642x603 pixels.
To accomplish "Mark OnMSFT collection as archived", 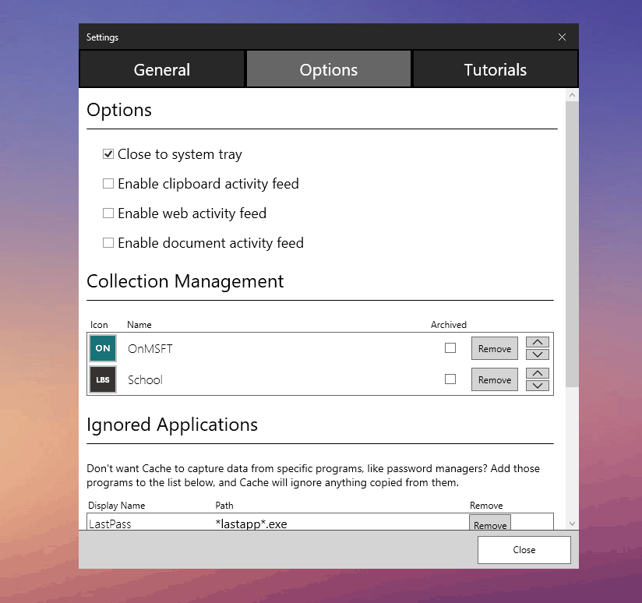I will click(x=450, y=348).
